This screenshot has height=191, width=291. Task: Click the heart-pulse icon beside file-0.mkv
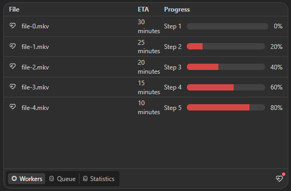13,26
